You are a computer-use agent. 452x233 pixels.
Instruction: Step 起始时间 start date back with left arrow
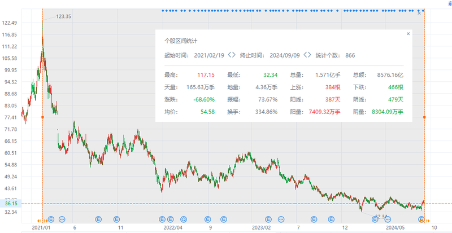[x=229, y=55]
